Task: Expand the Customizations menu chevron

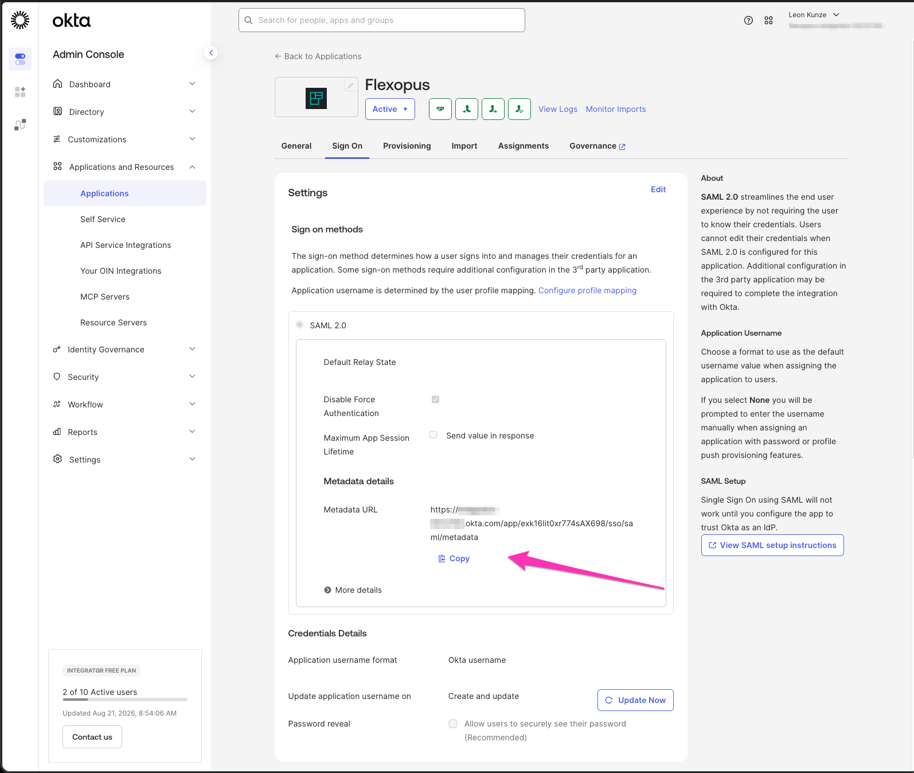Action: coord(192,139)
